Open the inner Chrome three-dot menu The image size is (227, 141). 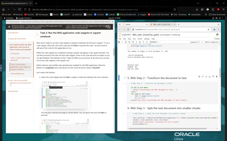click(219, 29)
